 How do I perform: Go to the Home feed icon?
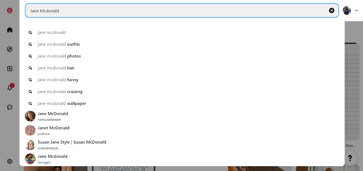coord(10,30)
